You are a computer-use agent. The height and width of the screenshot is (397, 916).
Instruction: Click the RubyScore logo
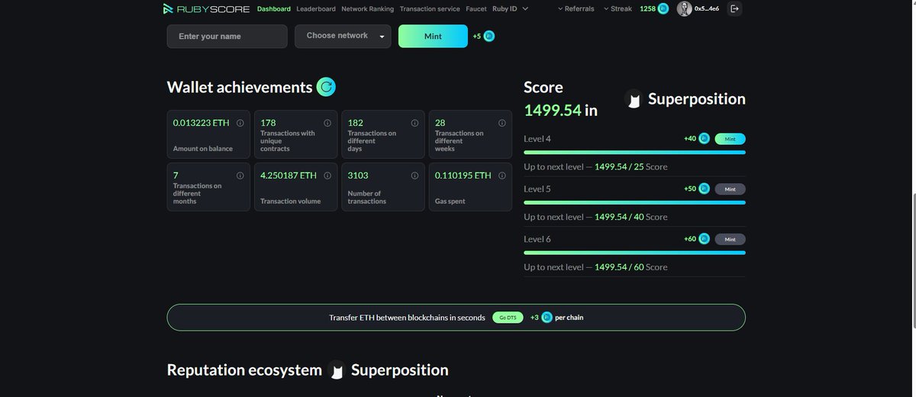206,9
